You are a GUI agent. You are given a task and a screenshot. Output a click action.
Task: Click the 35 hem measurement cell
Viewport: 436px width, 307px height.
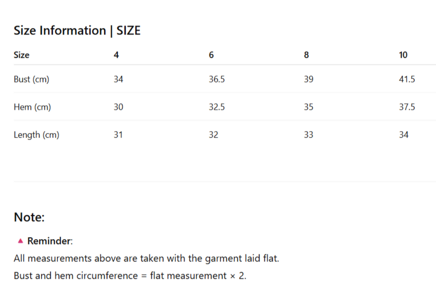[309, 107]
